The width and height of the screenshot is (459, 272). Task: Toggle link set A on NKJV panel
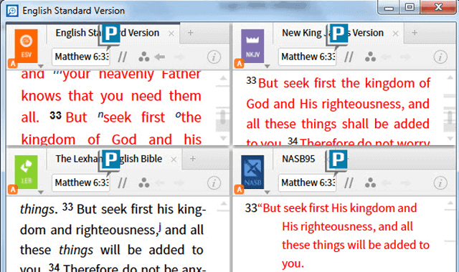pos(239,63)
